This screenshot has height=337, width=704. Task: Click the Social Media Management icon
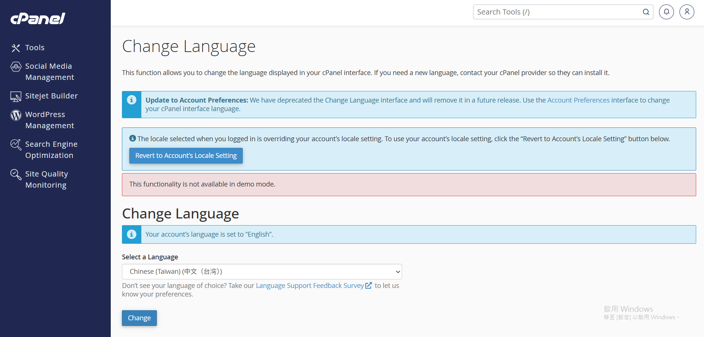tap(16, 67)
